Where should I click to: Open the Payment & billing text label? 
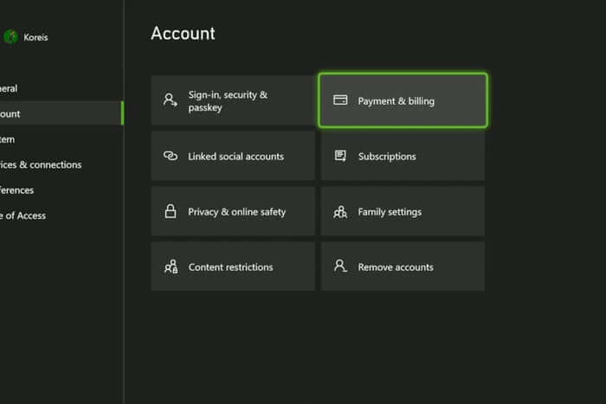(x=396, y=101)
